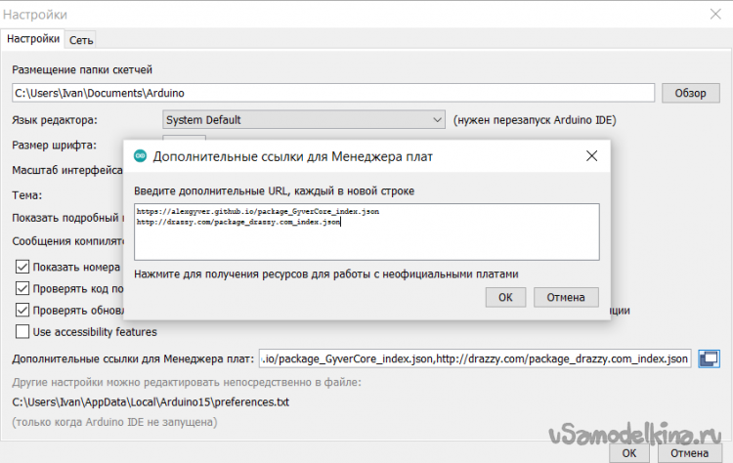Confirm URLs with OK in the dialog
This screenshot has width=733, height=463.
(x=504, y=297)
